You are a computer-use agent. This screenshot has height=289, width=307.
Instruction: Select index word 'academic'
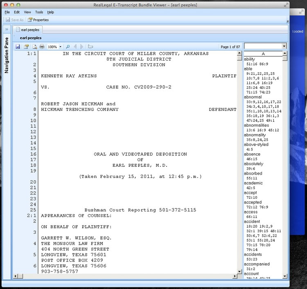(x=253, y=183)
